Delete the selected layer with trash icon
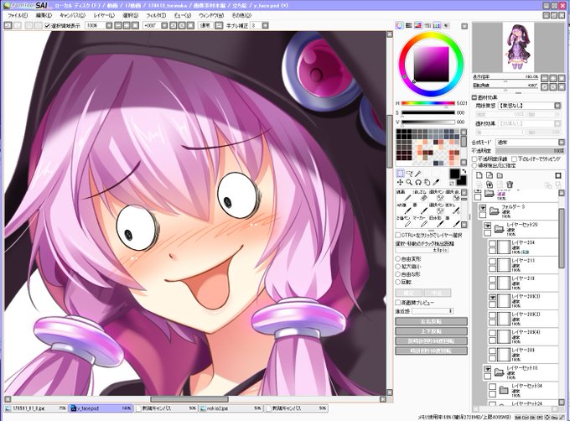570x421 pixels. point(510,185)
